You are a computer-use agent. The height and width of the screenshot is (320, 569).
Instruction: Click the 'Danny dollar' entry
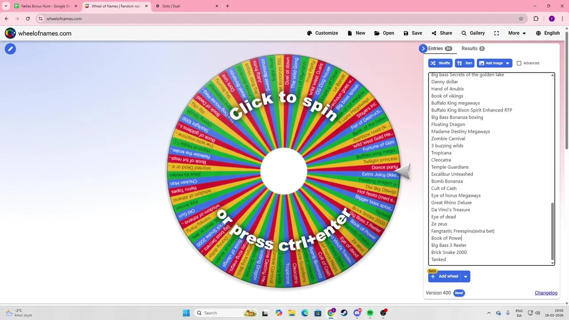click(x=445, y=82)
